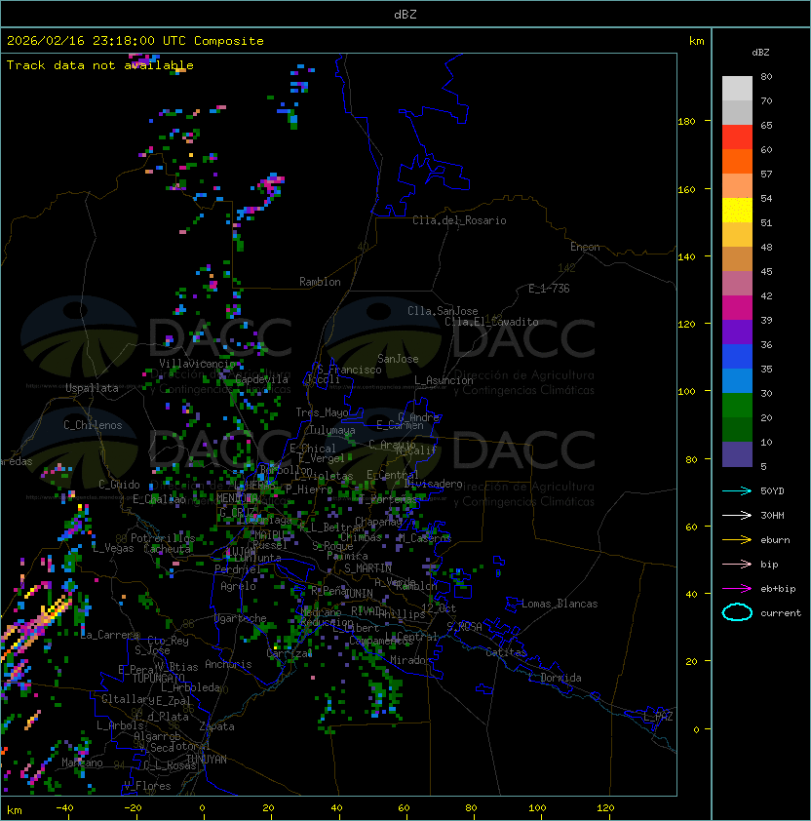Click the 'Agrelo' map label
This screenshot has height=821, width=811.
pyautogui.click(x=238, y=586)
